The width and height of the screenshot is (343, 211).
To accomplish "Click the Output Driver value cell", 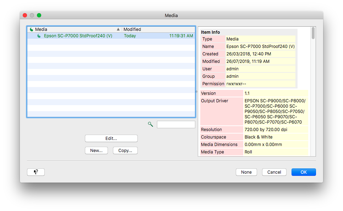I will click(276, 112).
